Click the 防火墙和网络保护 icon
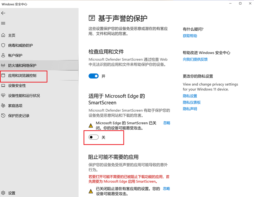254x197 pixels. coord(4,66)
